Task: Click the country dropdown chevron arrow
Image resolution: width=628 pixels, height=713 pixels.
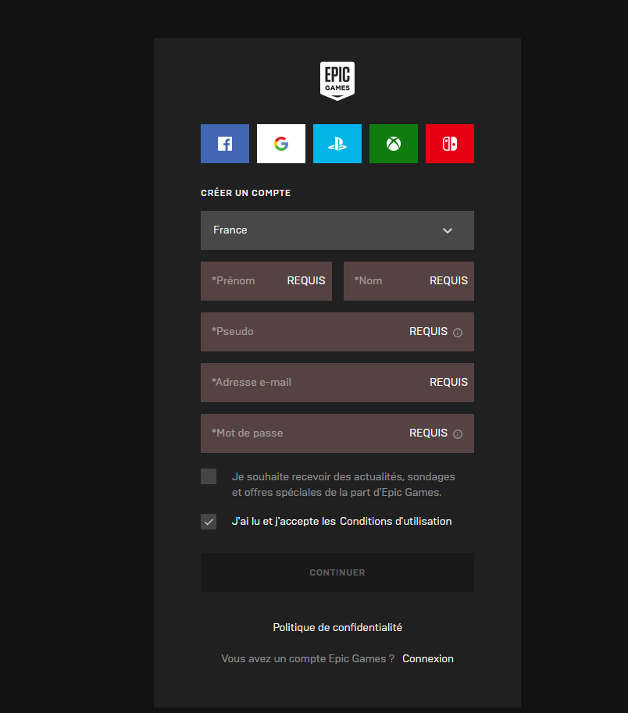Action: [448, 230]
